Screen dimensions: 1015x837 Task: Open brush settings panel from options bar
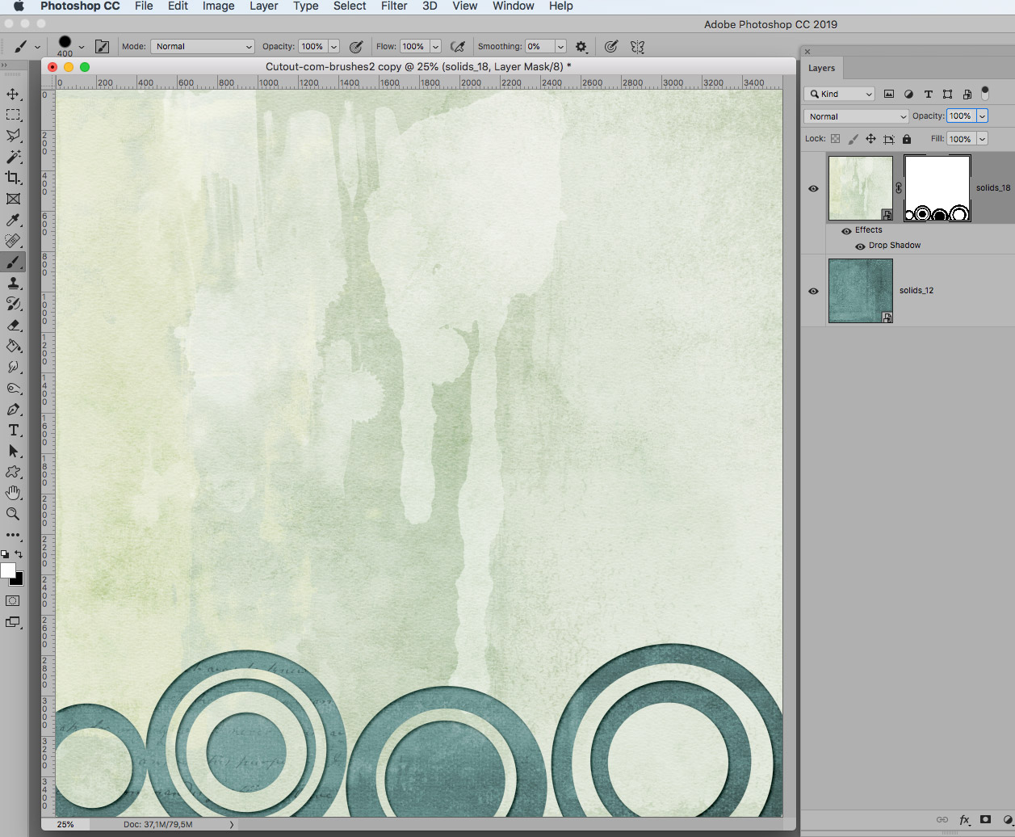point(102,47)
